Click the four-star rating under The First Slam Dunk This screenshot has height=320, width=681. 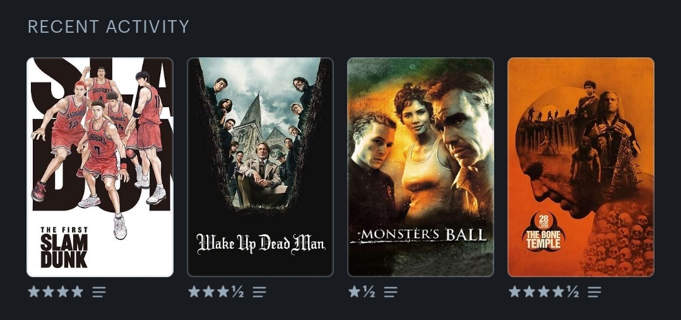[56, 292]
